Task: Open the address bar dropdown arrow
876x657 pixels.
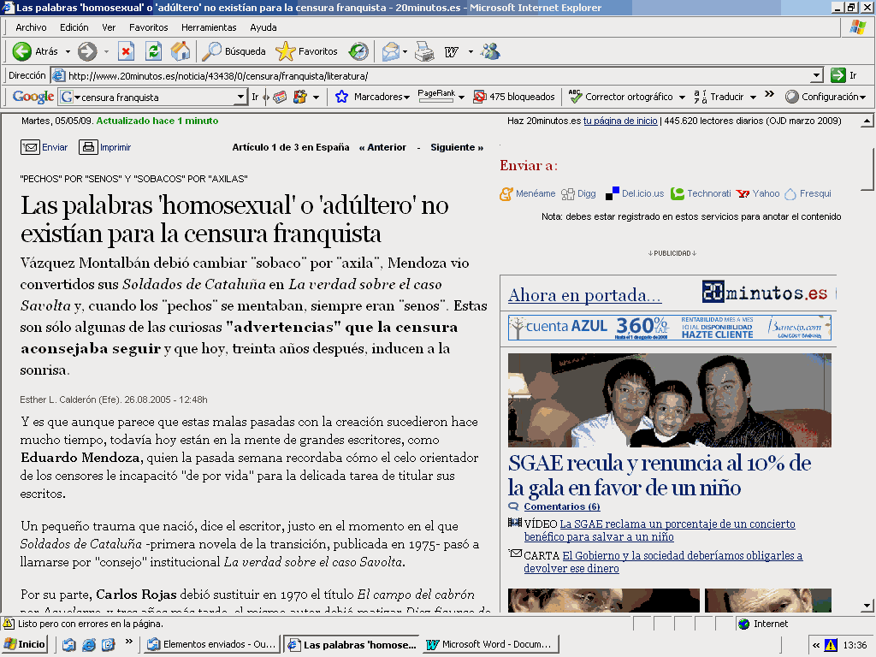Action: pos(817,75)
